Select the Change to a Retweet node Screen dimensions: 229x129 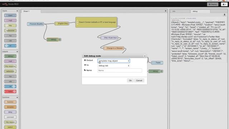114,48
